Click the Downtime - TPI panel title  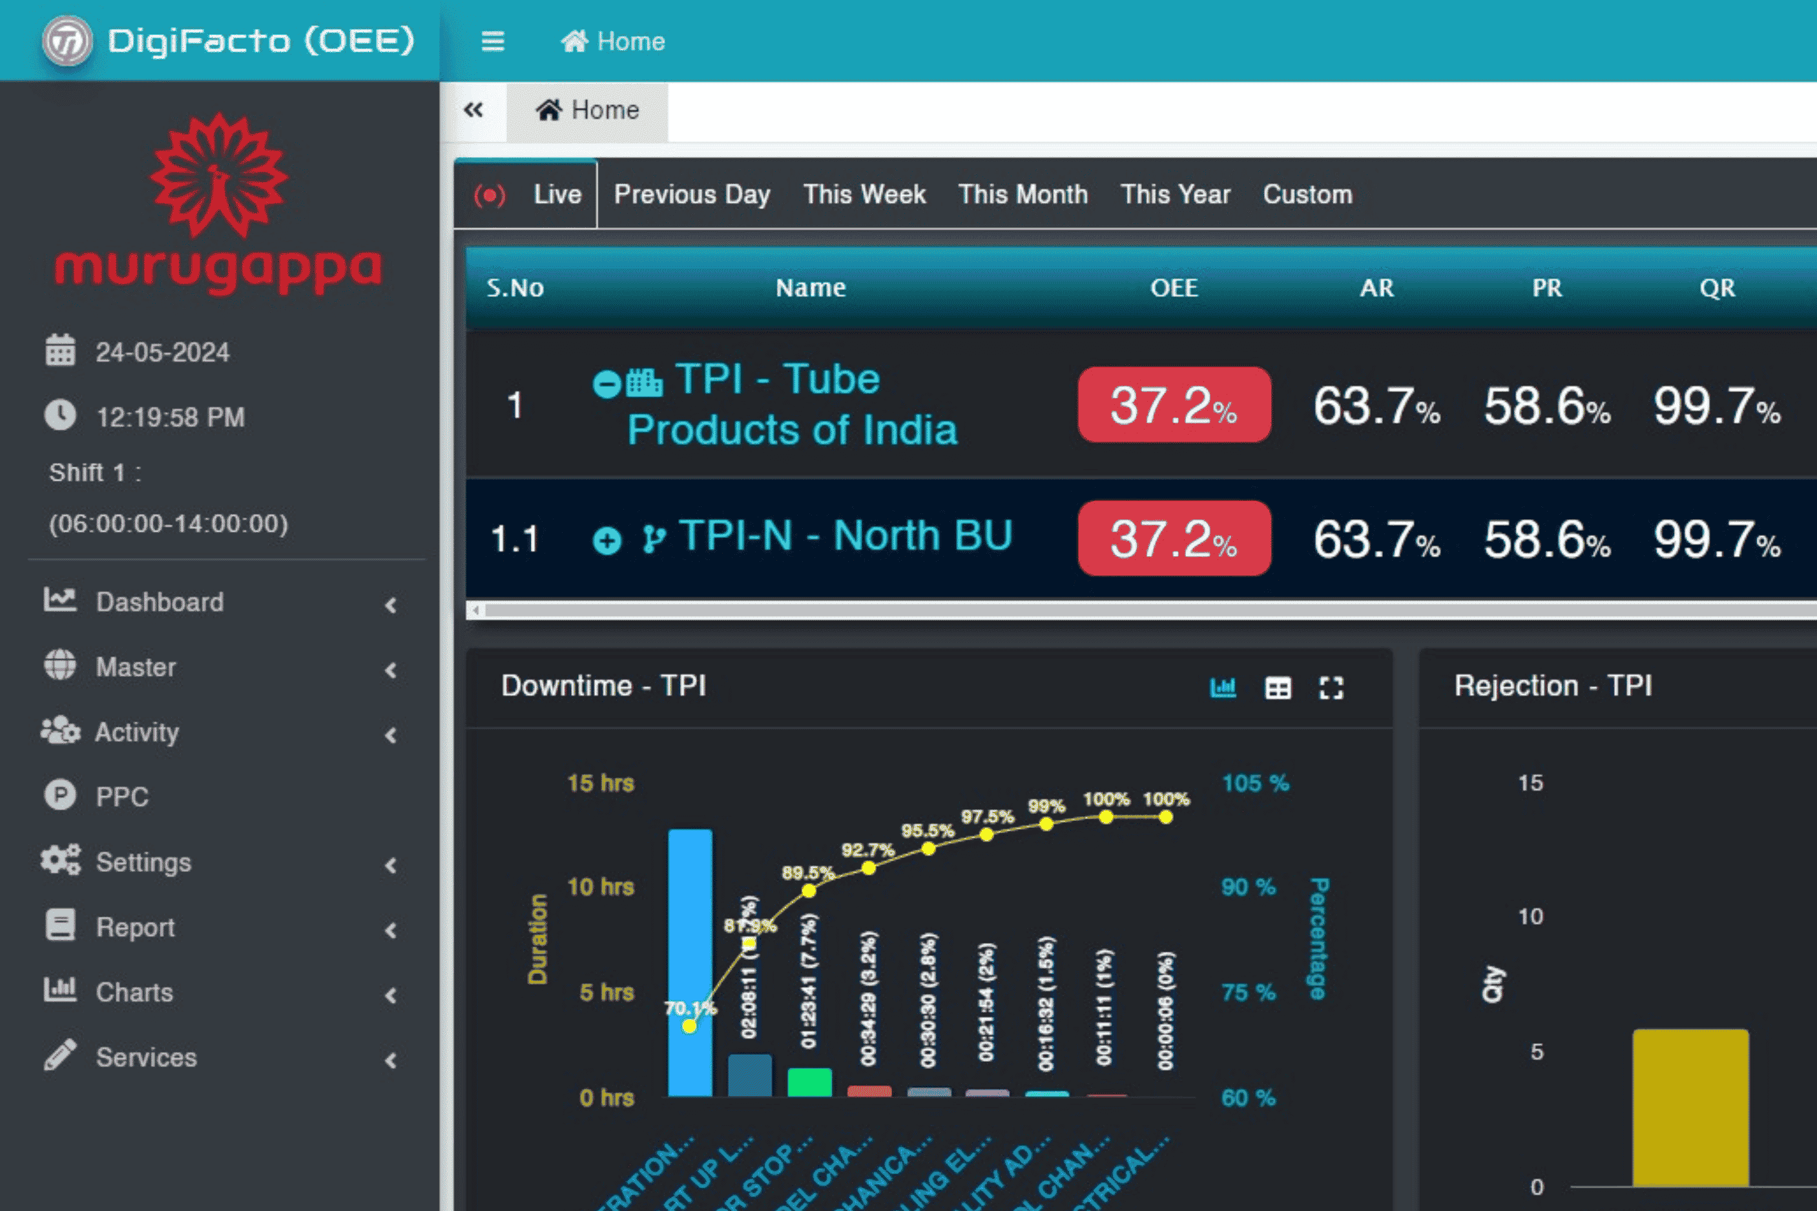[603, 686]
